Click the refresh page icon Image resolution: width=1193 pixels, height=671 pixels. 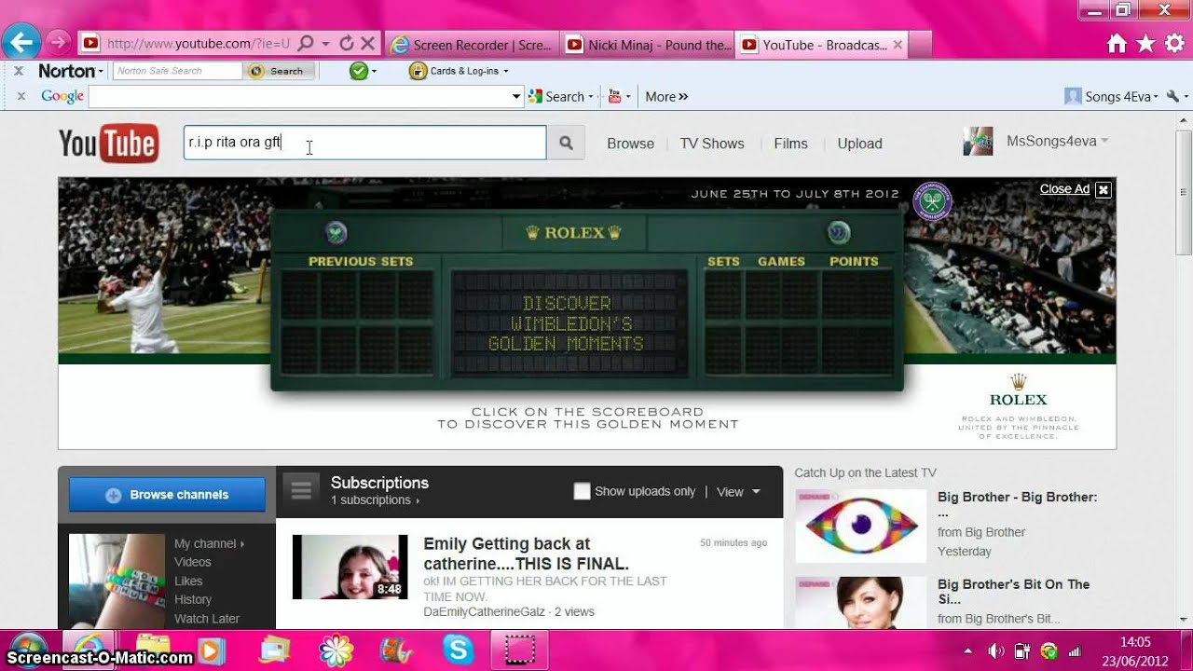point(347,44)
